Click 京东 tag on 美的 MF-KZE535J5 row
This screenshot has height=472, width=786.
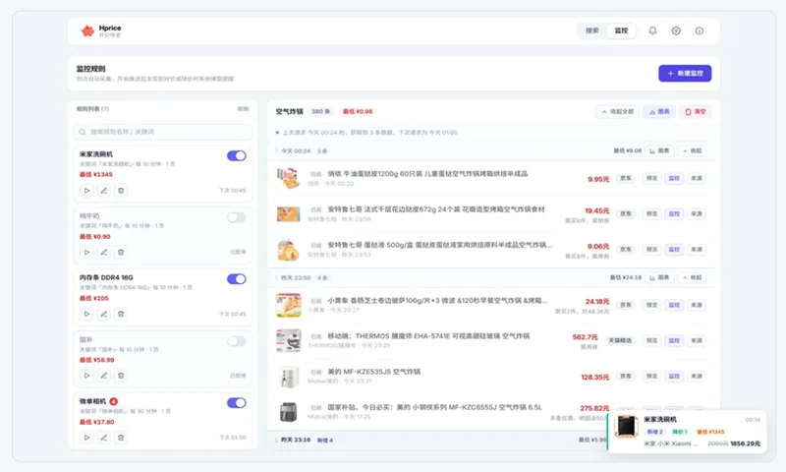coord(626,377)
